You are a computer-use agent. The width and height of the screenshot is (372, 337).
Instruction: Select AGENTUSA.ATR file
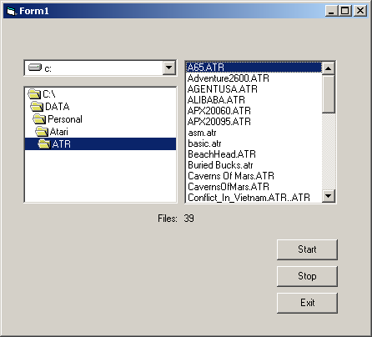pyautogui.click(x=223, y=89)
